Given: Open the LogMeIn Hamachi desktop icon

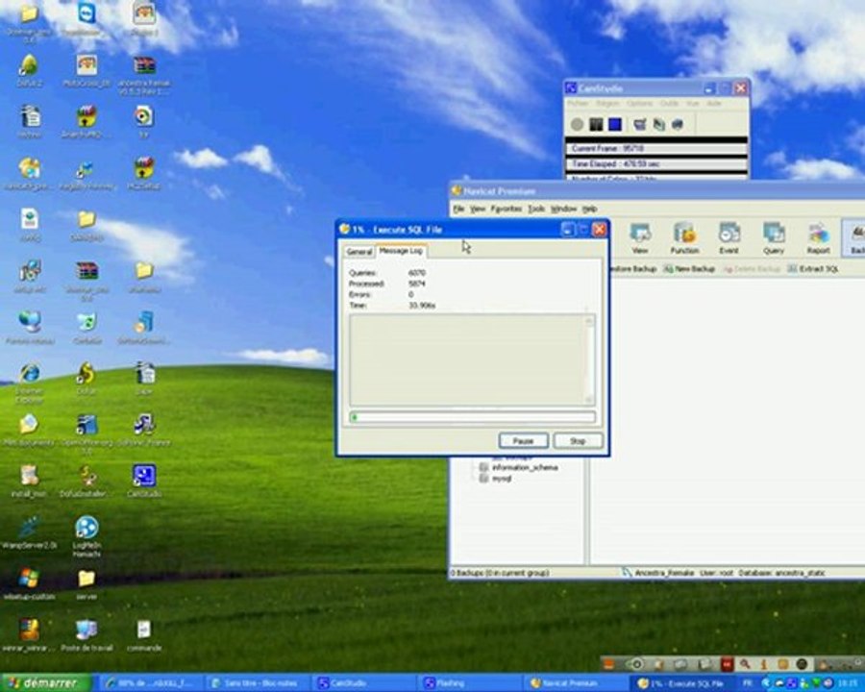Looking at the screenshot, I should click(86, 537).
